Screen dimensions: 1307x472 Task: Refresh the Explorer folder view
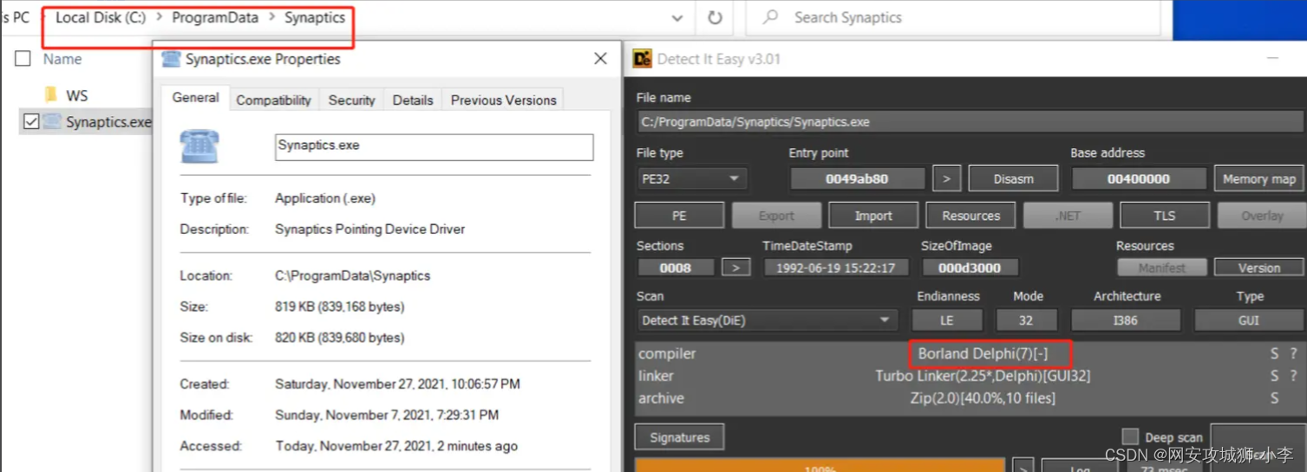(x=715, y=17)
